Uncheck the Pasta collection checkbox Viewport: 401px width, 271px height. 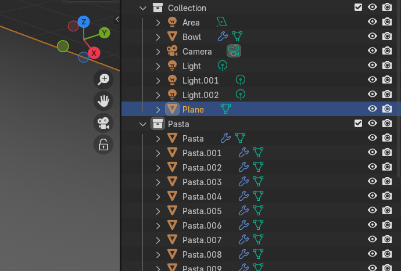pyautogui.click(x=358, y=124)
